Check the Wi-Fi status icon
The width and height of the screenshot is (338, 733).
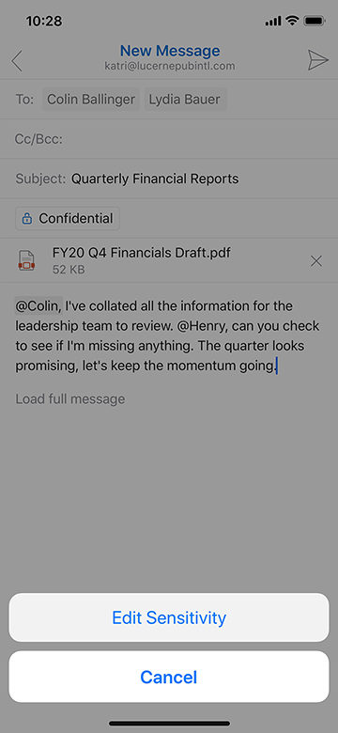point(292,21)
